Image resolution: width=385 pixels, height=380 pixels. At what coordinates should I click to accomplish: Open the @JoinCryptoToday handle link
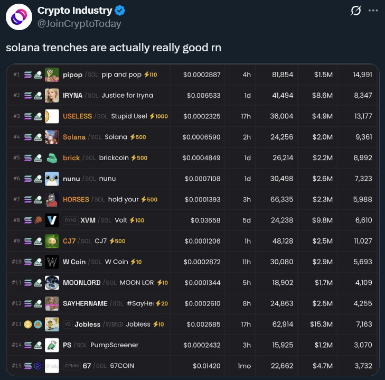pyautogui.click(x=79, y=24)
